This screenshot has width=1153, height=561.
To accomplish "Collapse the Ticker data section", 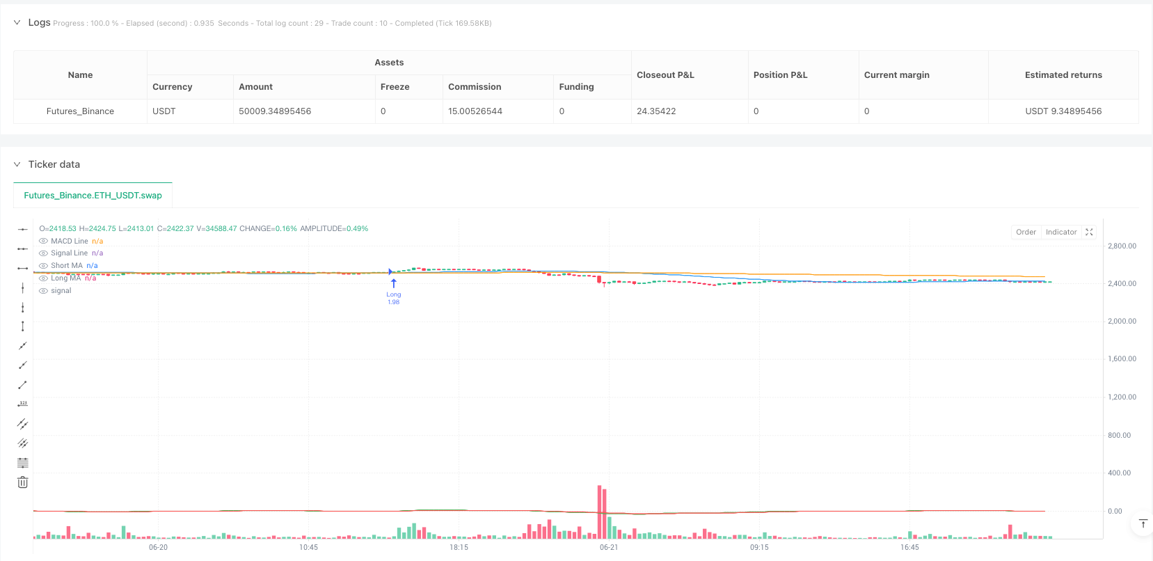I will coord(17,164).
